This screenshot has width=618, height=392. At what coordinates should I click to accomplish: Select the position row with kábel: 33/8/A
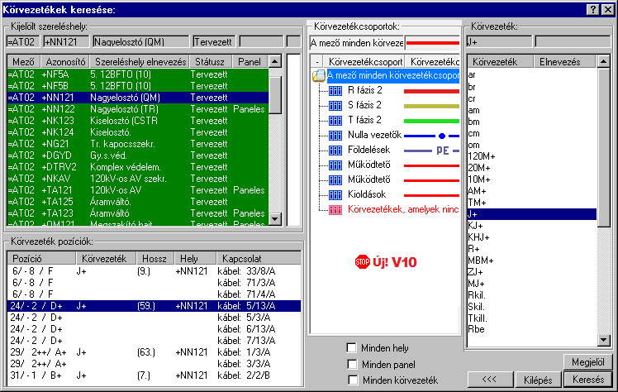tap(154, 271)
